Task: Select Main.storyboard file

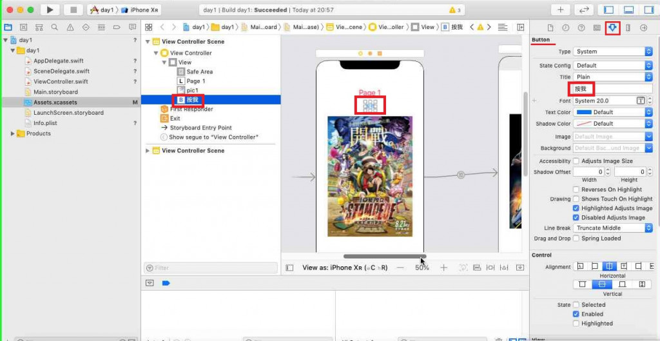Action: pos(55,92)
